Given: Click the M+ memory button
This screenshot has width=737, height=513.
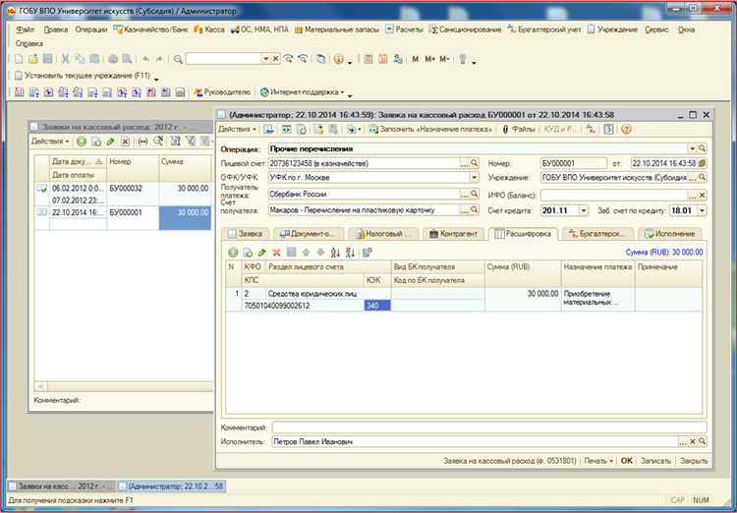Looking at the screenshot, I should tap(429, 59).
